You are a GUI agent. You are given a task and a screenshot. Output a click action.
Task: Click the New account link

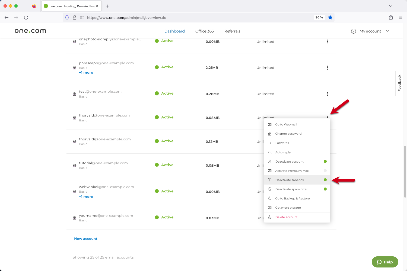click(x=86, y=239)
